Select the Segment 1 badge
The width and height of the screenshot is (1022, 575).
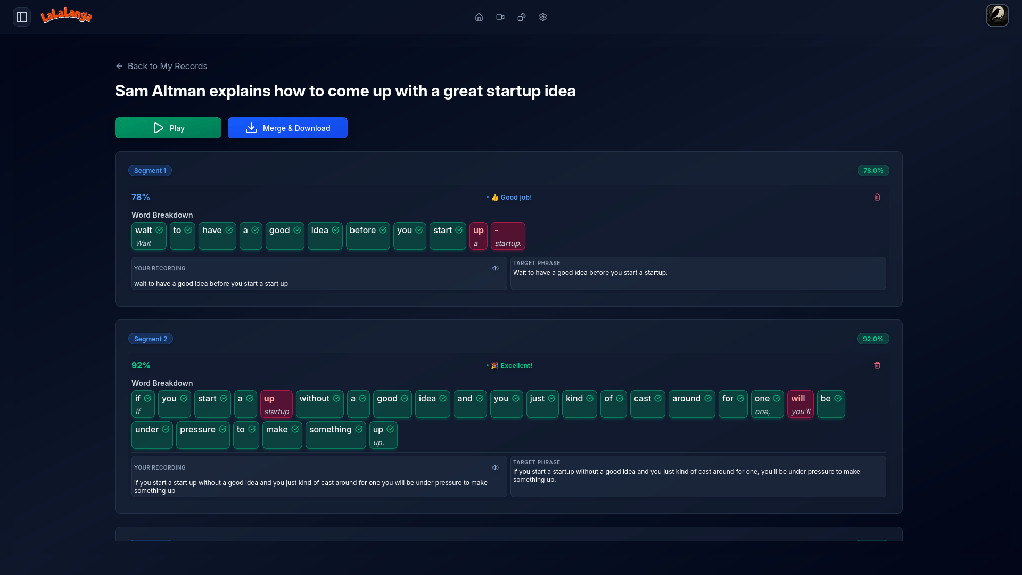150,170
